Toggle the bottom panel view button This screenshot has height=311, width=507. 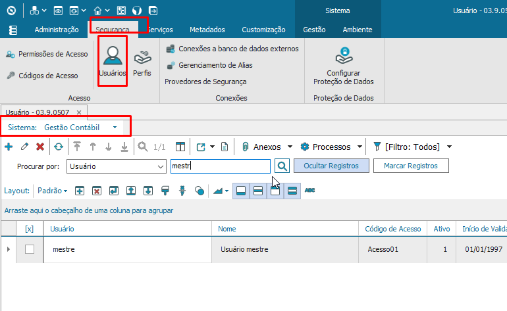241,191
